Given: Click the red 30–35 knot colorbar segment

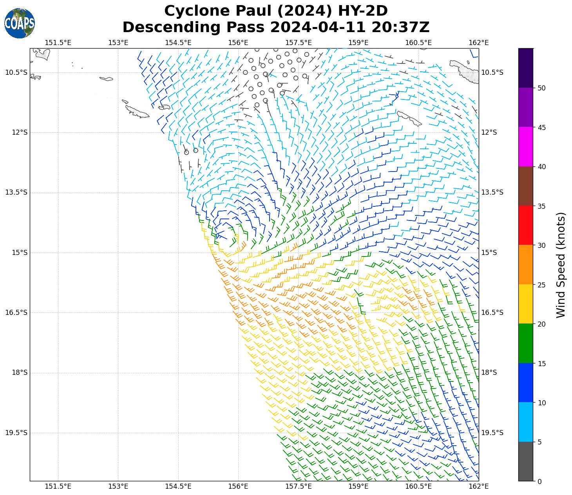Looking at the screenshot, I should point(525,225).
